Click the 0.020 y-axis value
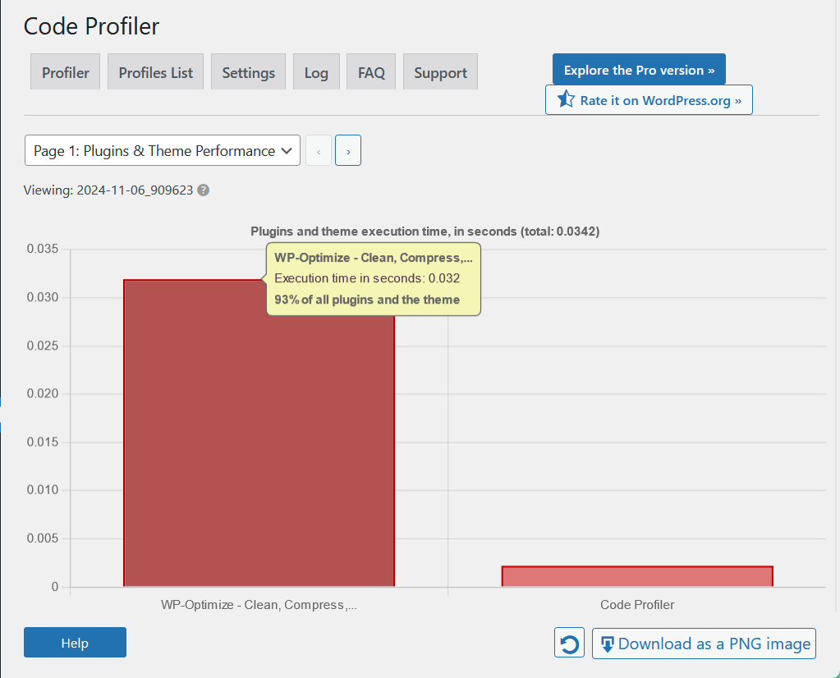The height and width of the screenshot is (678, 840). tap(43, 394)
